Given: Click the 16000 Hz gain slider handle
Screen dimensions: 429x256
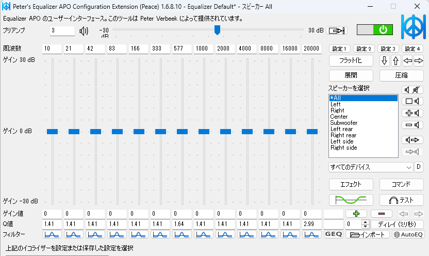Looking at the screenshot, I should pos(290,132).
